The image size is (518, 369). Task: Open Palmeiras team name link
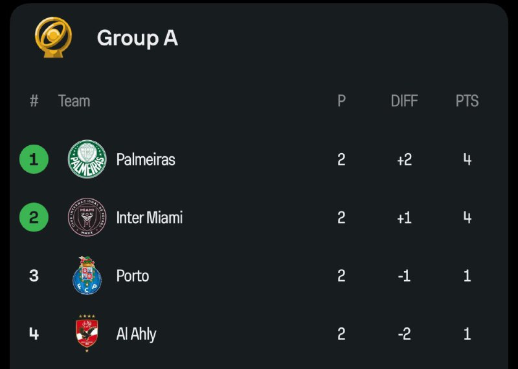click(x=146, y=160)
